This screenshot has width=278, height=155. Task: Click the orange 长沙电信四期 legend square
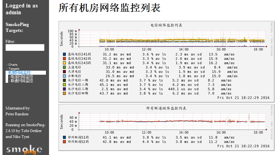(x=64, y=93)
